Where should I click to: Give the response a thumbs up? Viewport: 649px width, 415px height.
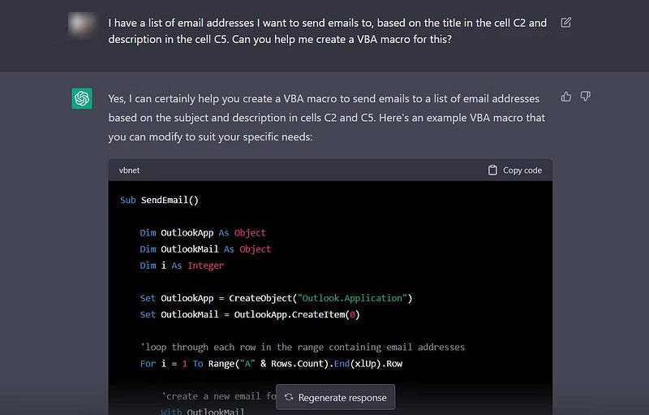click(x=565, y=97)
